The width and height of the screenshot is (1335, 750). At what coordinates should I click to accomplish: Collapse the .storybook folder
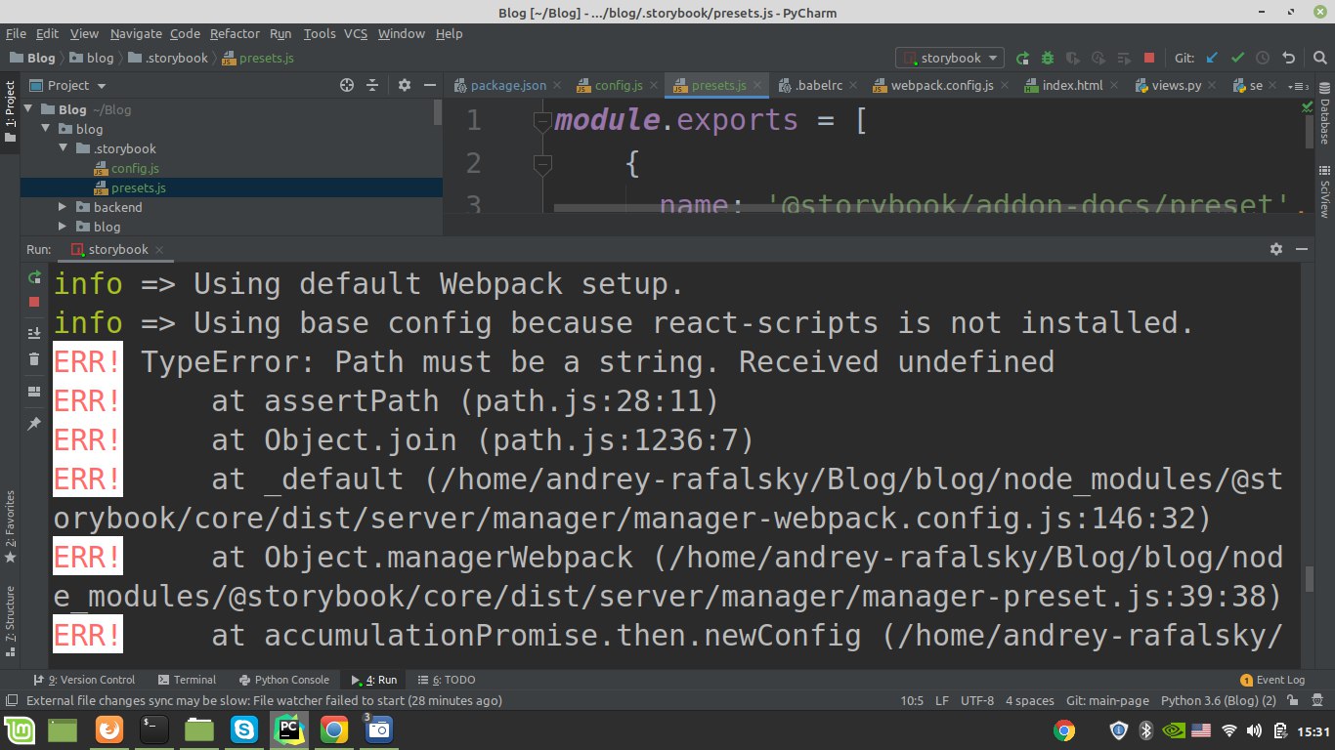click(x=63, y=148)
